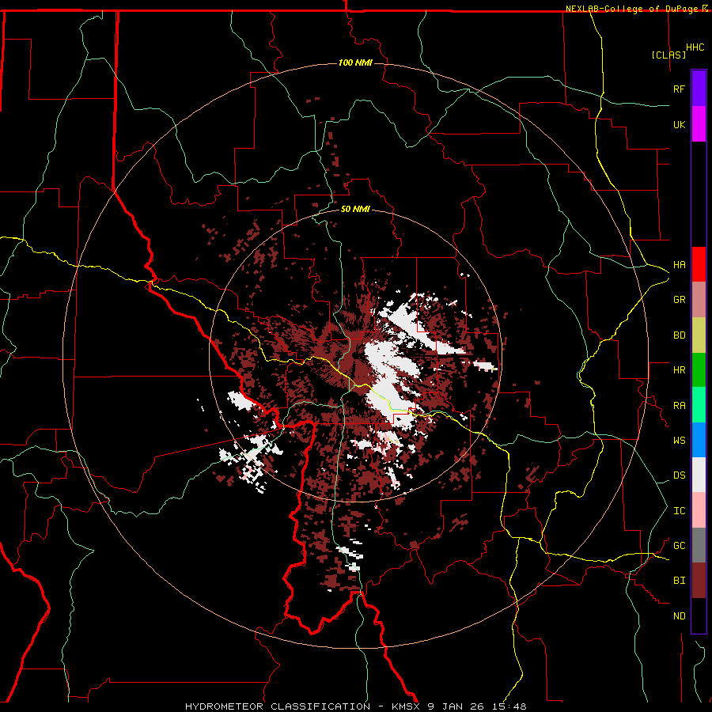Select the IC light pink legend swatch
The height and width of the screenshot is (712, 712).
(699, 510)
